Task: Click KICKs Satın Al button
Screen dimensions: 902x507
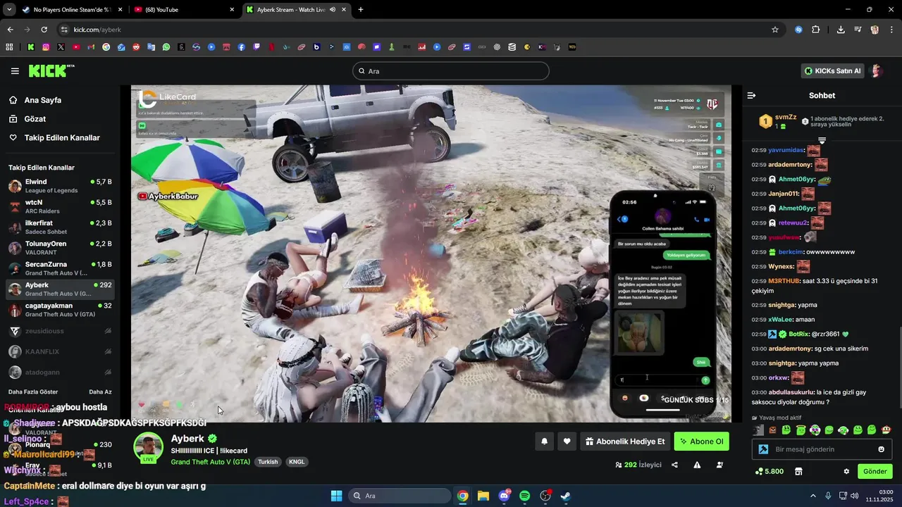Action: pyautogui.click(x=832, y=71)
